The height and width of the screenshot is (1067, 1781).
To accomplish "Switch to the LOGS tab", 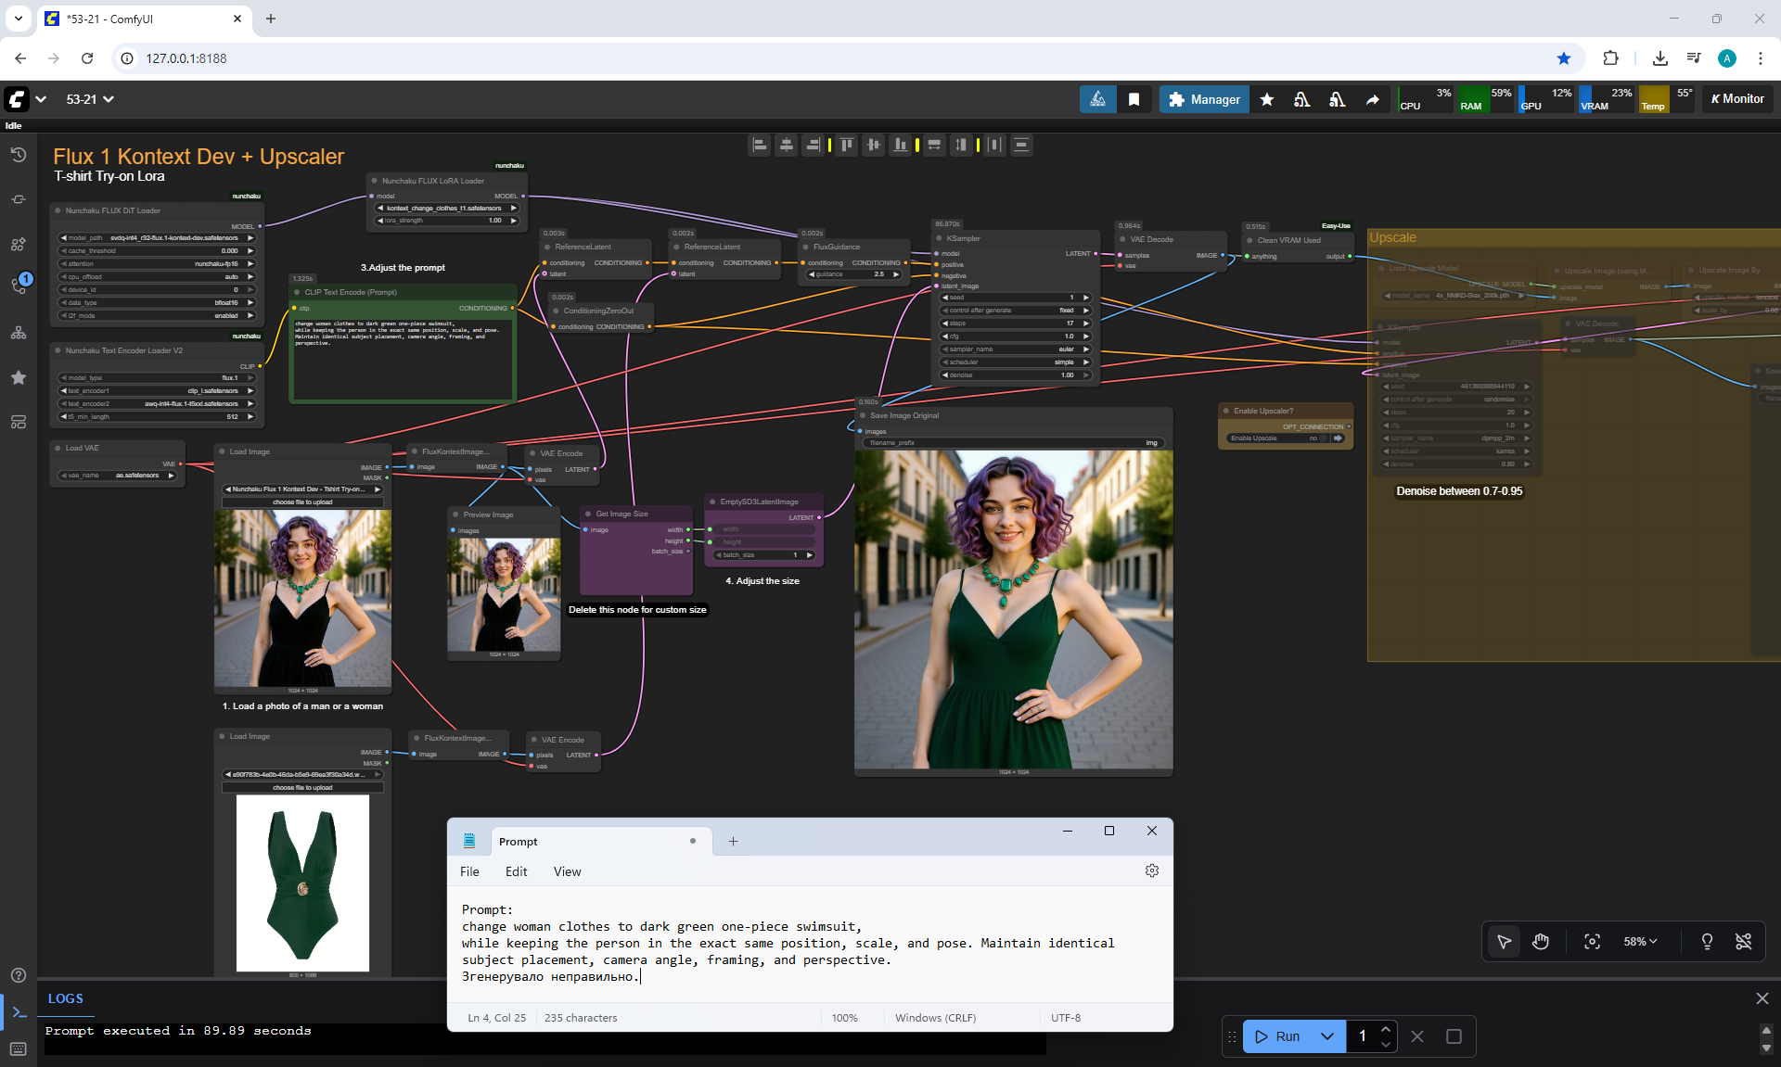I will (66, 998).
